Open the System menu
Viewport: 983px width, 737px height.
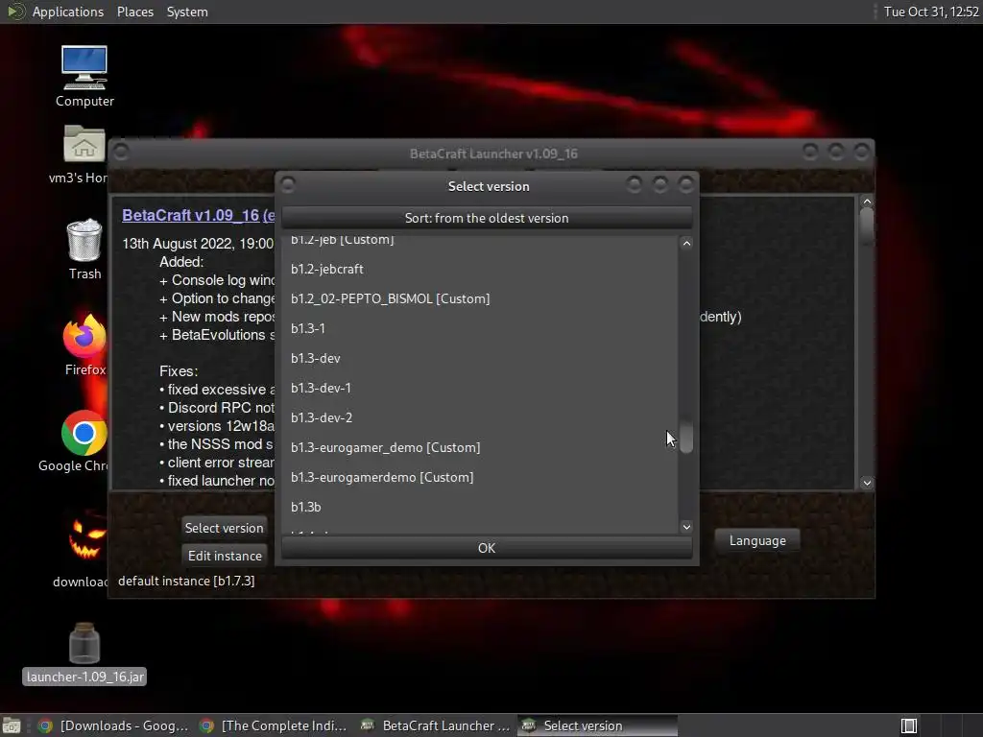point(187,12)
